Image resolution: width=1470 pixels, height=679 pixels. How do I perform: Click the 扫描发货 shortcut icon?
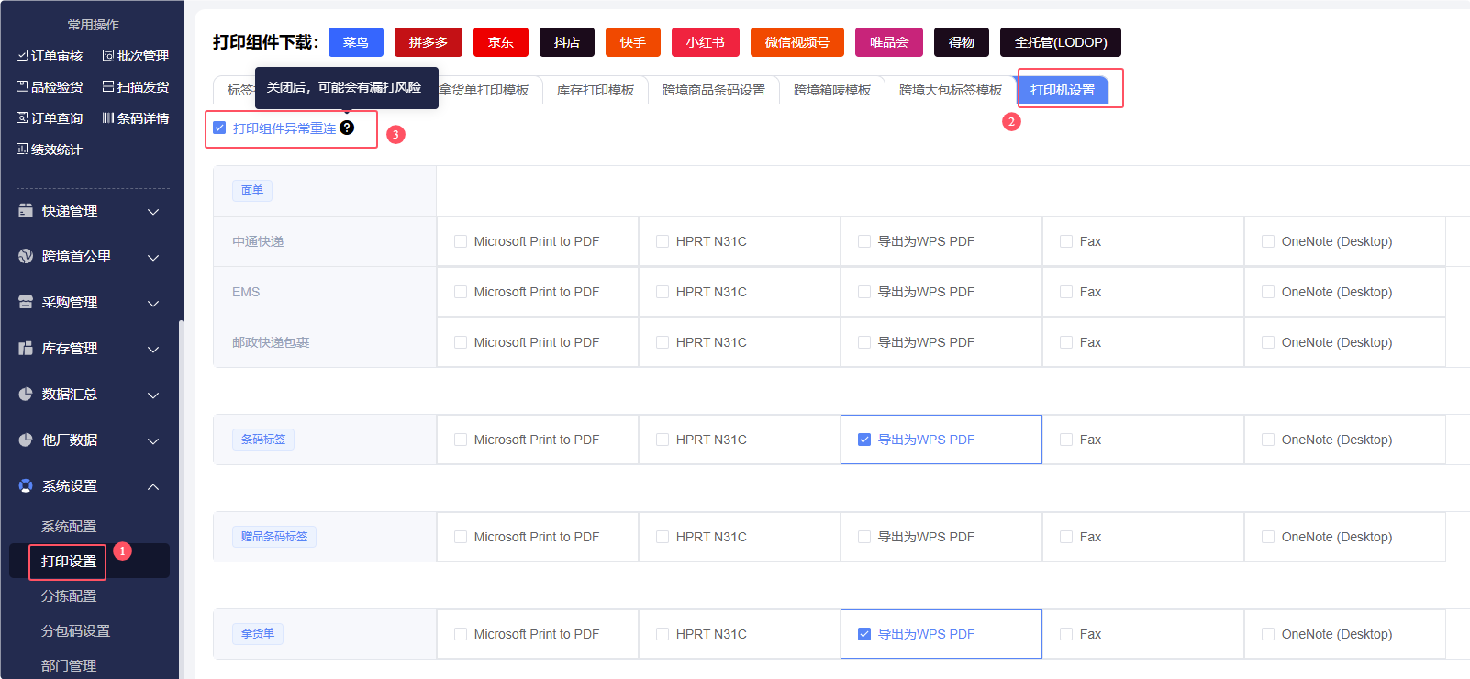pyautogui.click(x=108, y=87)
